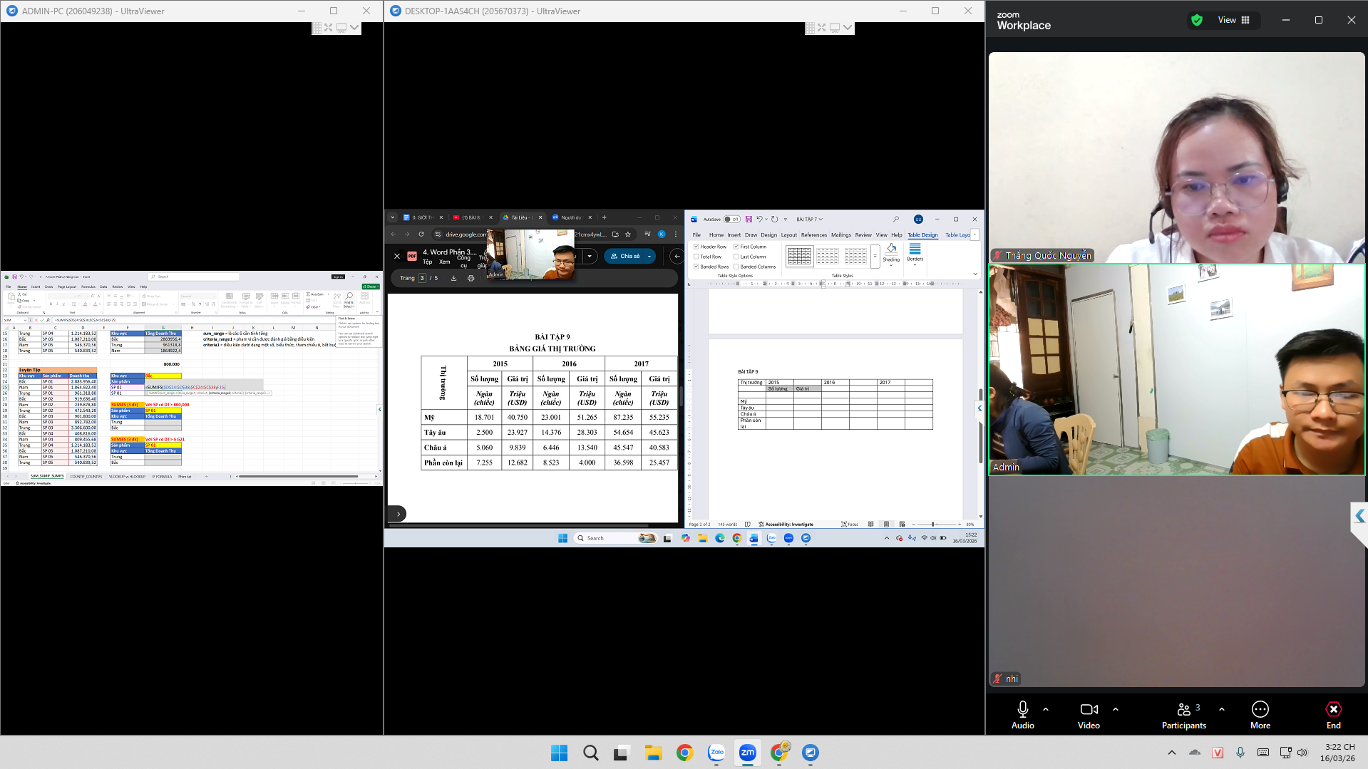Expand the Borders dropdown in Word

[915, 264]
